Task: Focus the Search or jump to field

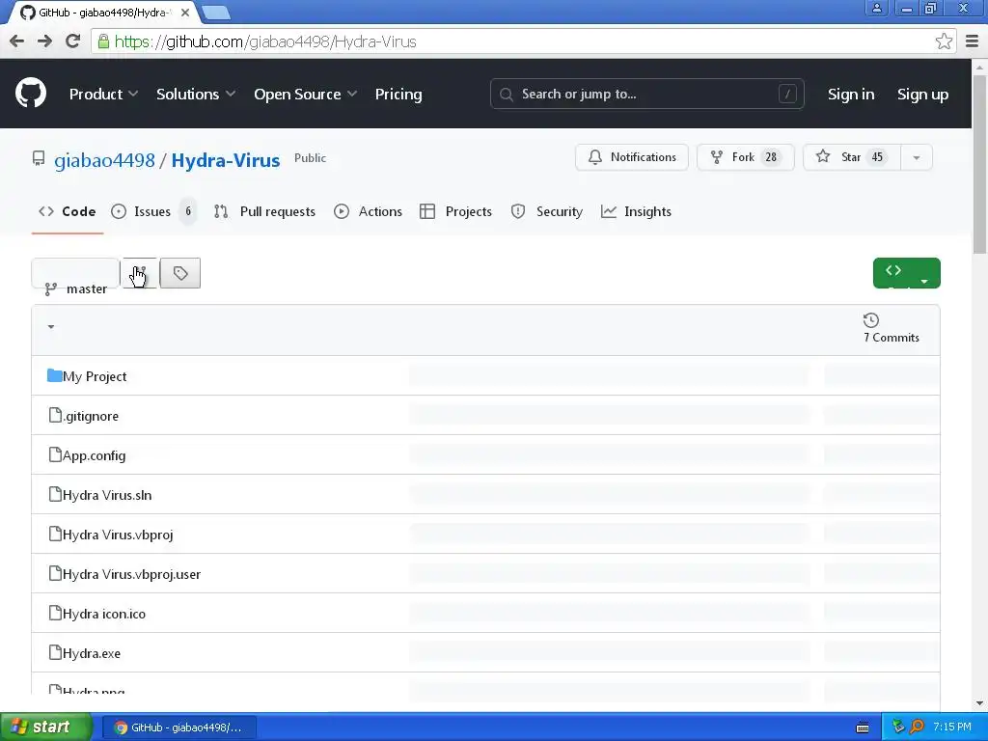Action: 647,94
